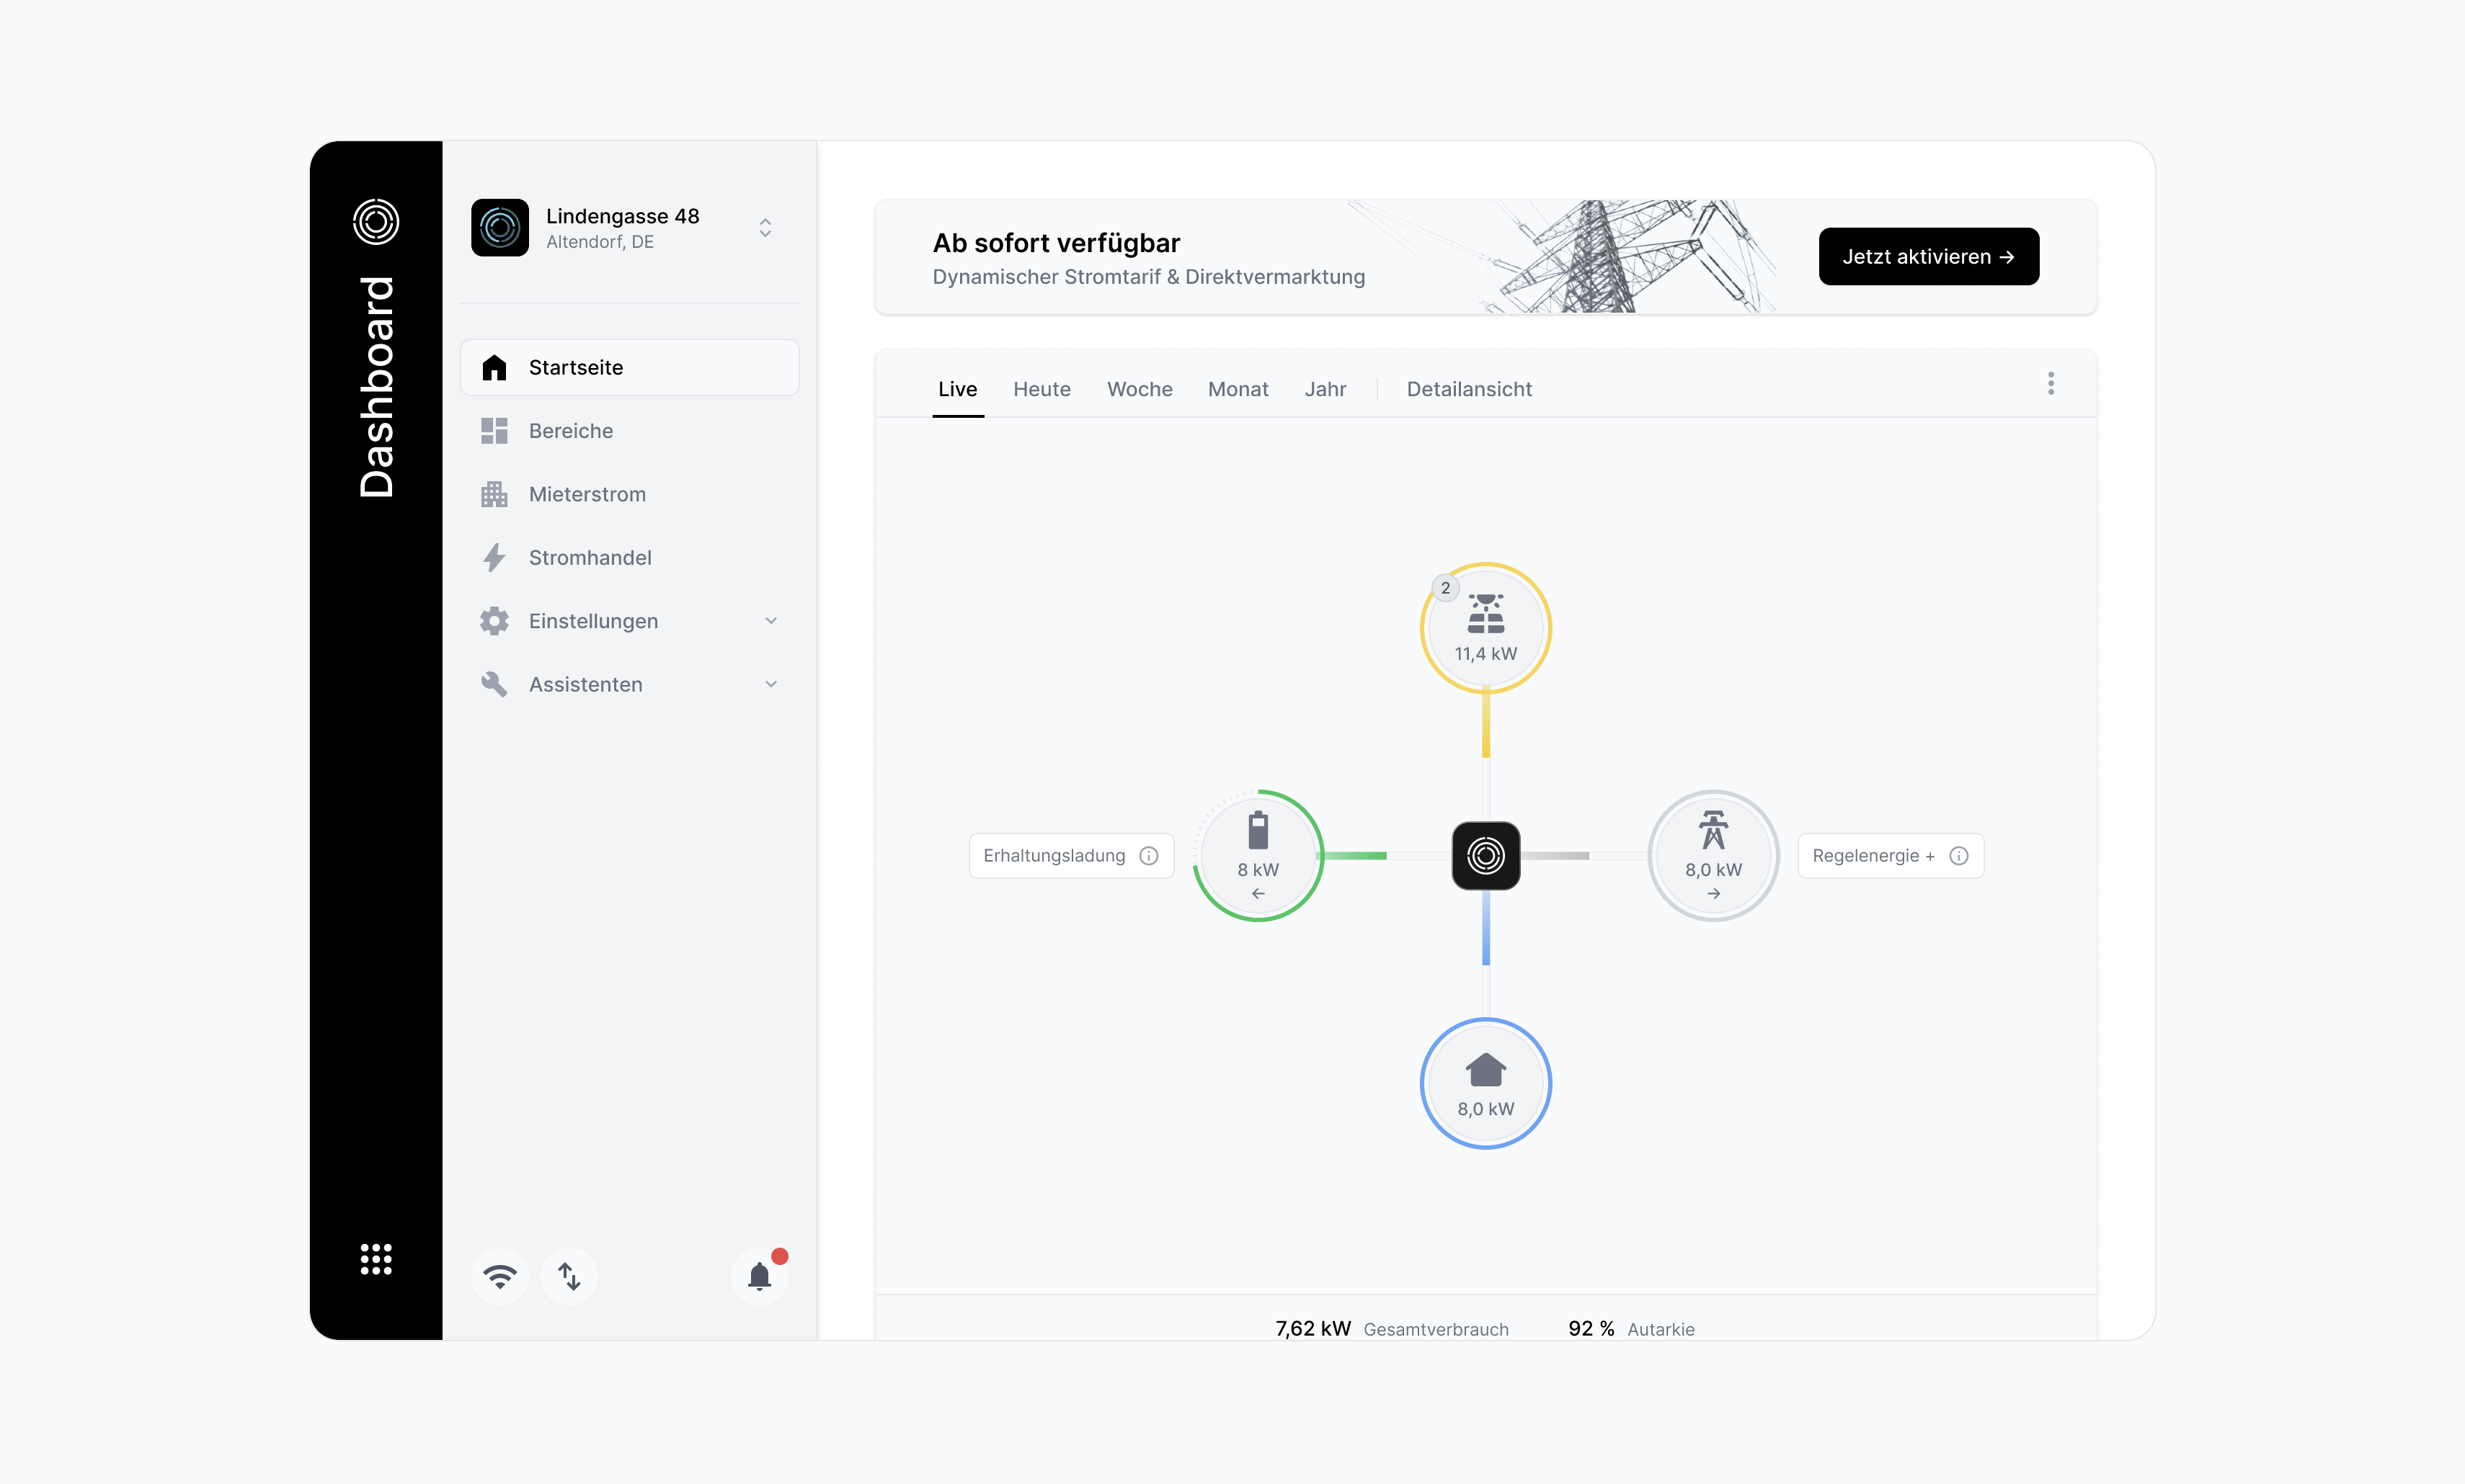This screenshot has height=1484, width=2465.
Task: Open notifications via the bell icon
Action: (759, 1276)
